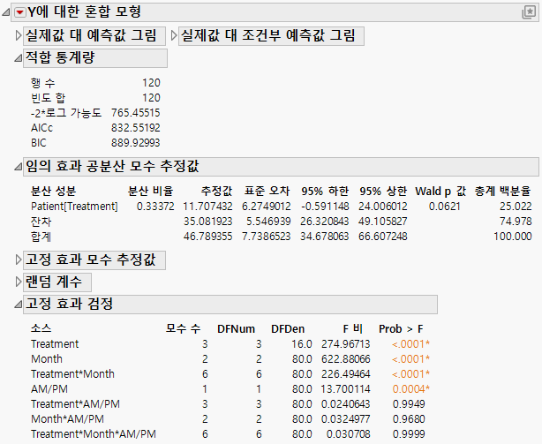Click the BIC value 889.92993

(x=136, y=143)
